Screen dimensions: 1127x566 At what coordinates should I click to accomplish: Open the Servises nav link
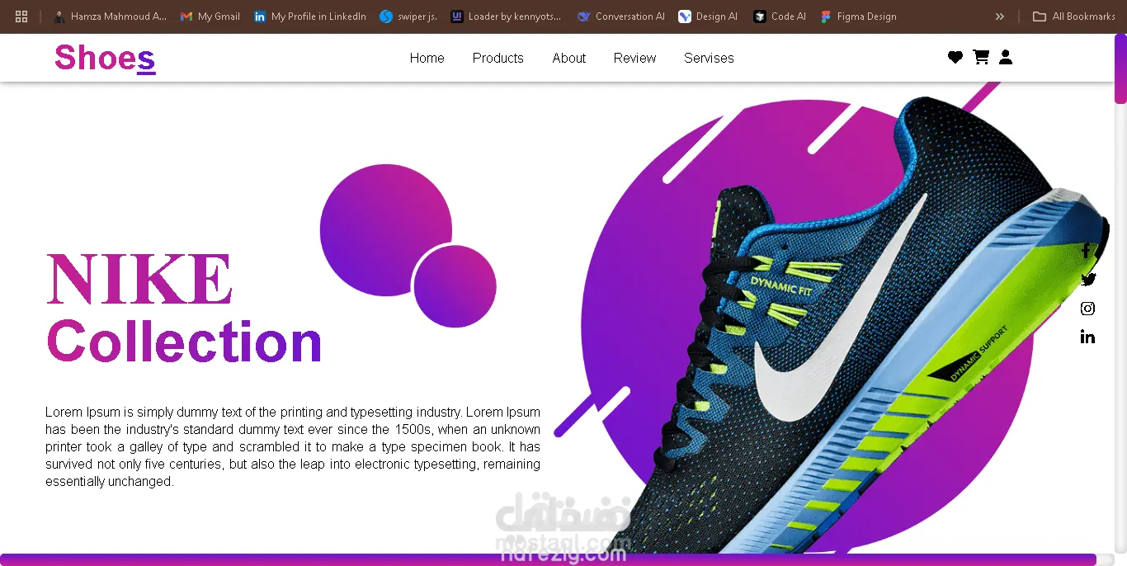709,58
